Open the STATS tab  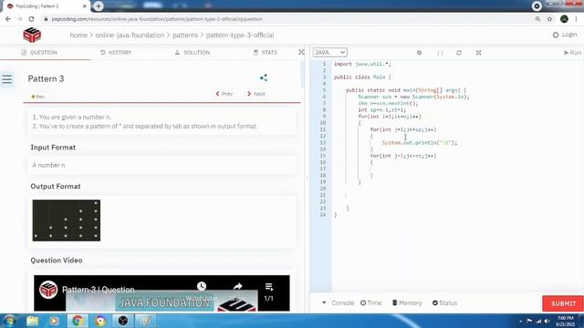tap(266, 53)
